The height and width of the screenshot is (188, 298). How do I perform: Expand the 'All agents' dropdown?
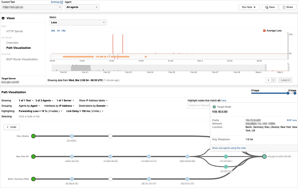pos(82,7)
